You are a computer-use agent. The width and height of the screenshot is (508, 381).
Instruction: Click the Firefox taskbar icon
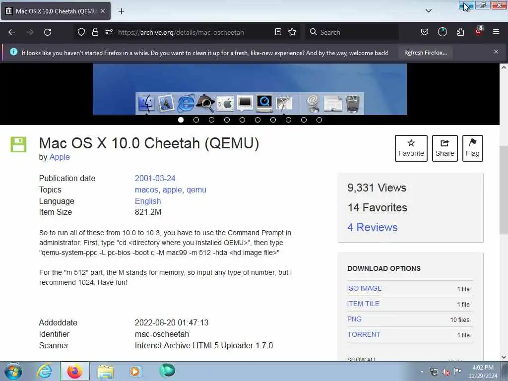[x=74, y=371]
